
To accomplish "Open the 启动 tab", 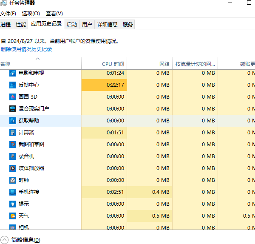I will pyautogui.click(x=72, y=25).
